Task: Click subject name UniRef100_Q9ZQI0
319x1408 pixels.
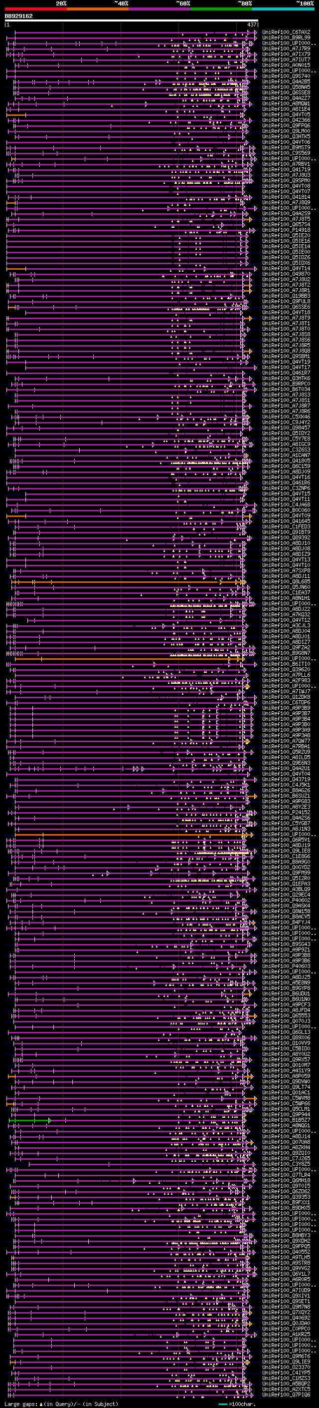Action: click(286, 1153)
